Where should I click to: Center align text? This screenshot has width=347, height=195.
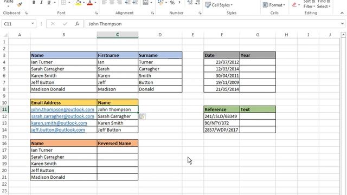(112, 3)
